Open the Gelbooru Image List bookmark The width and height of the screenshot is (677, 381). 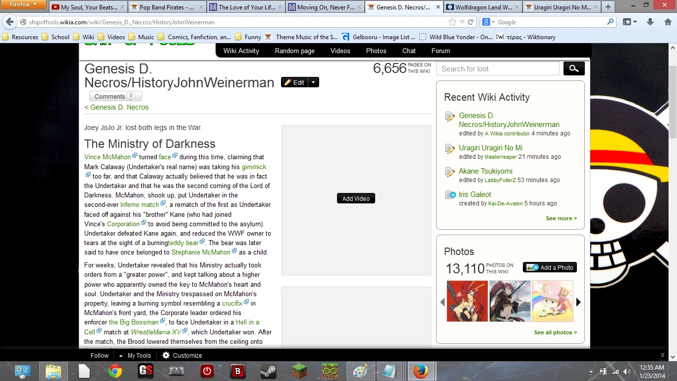(x=378, y=37)
